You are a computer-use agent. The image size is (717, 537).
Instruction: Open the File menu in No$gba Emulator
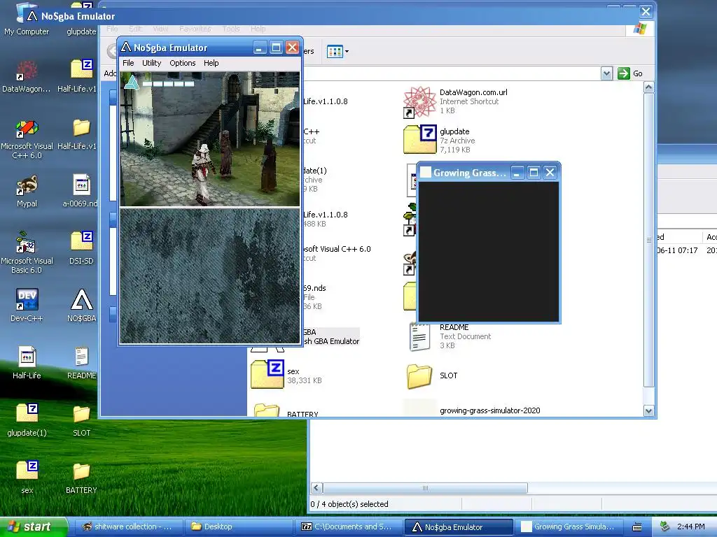click(128, 63)
